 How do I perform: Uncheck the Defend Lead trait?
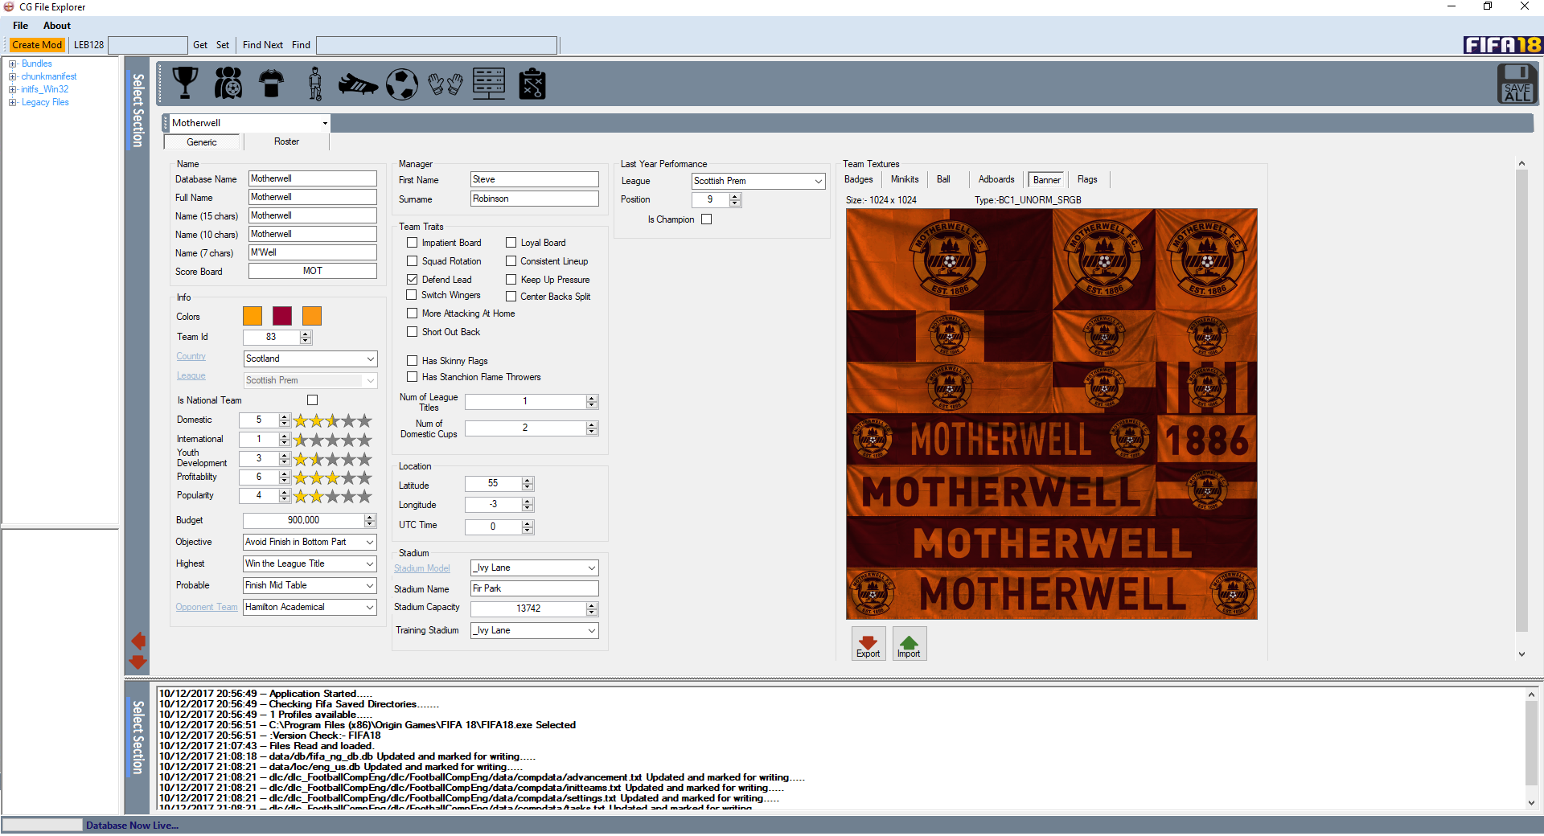[412, 279]
